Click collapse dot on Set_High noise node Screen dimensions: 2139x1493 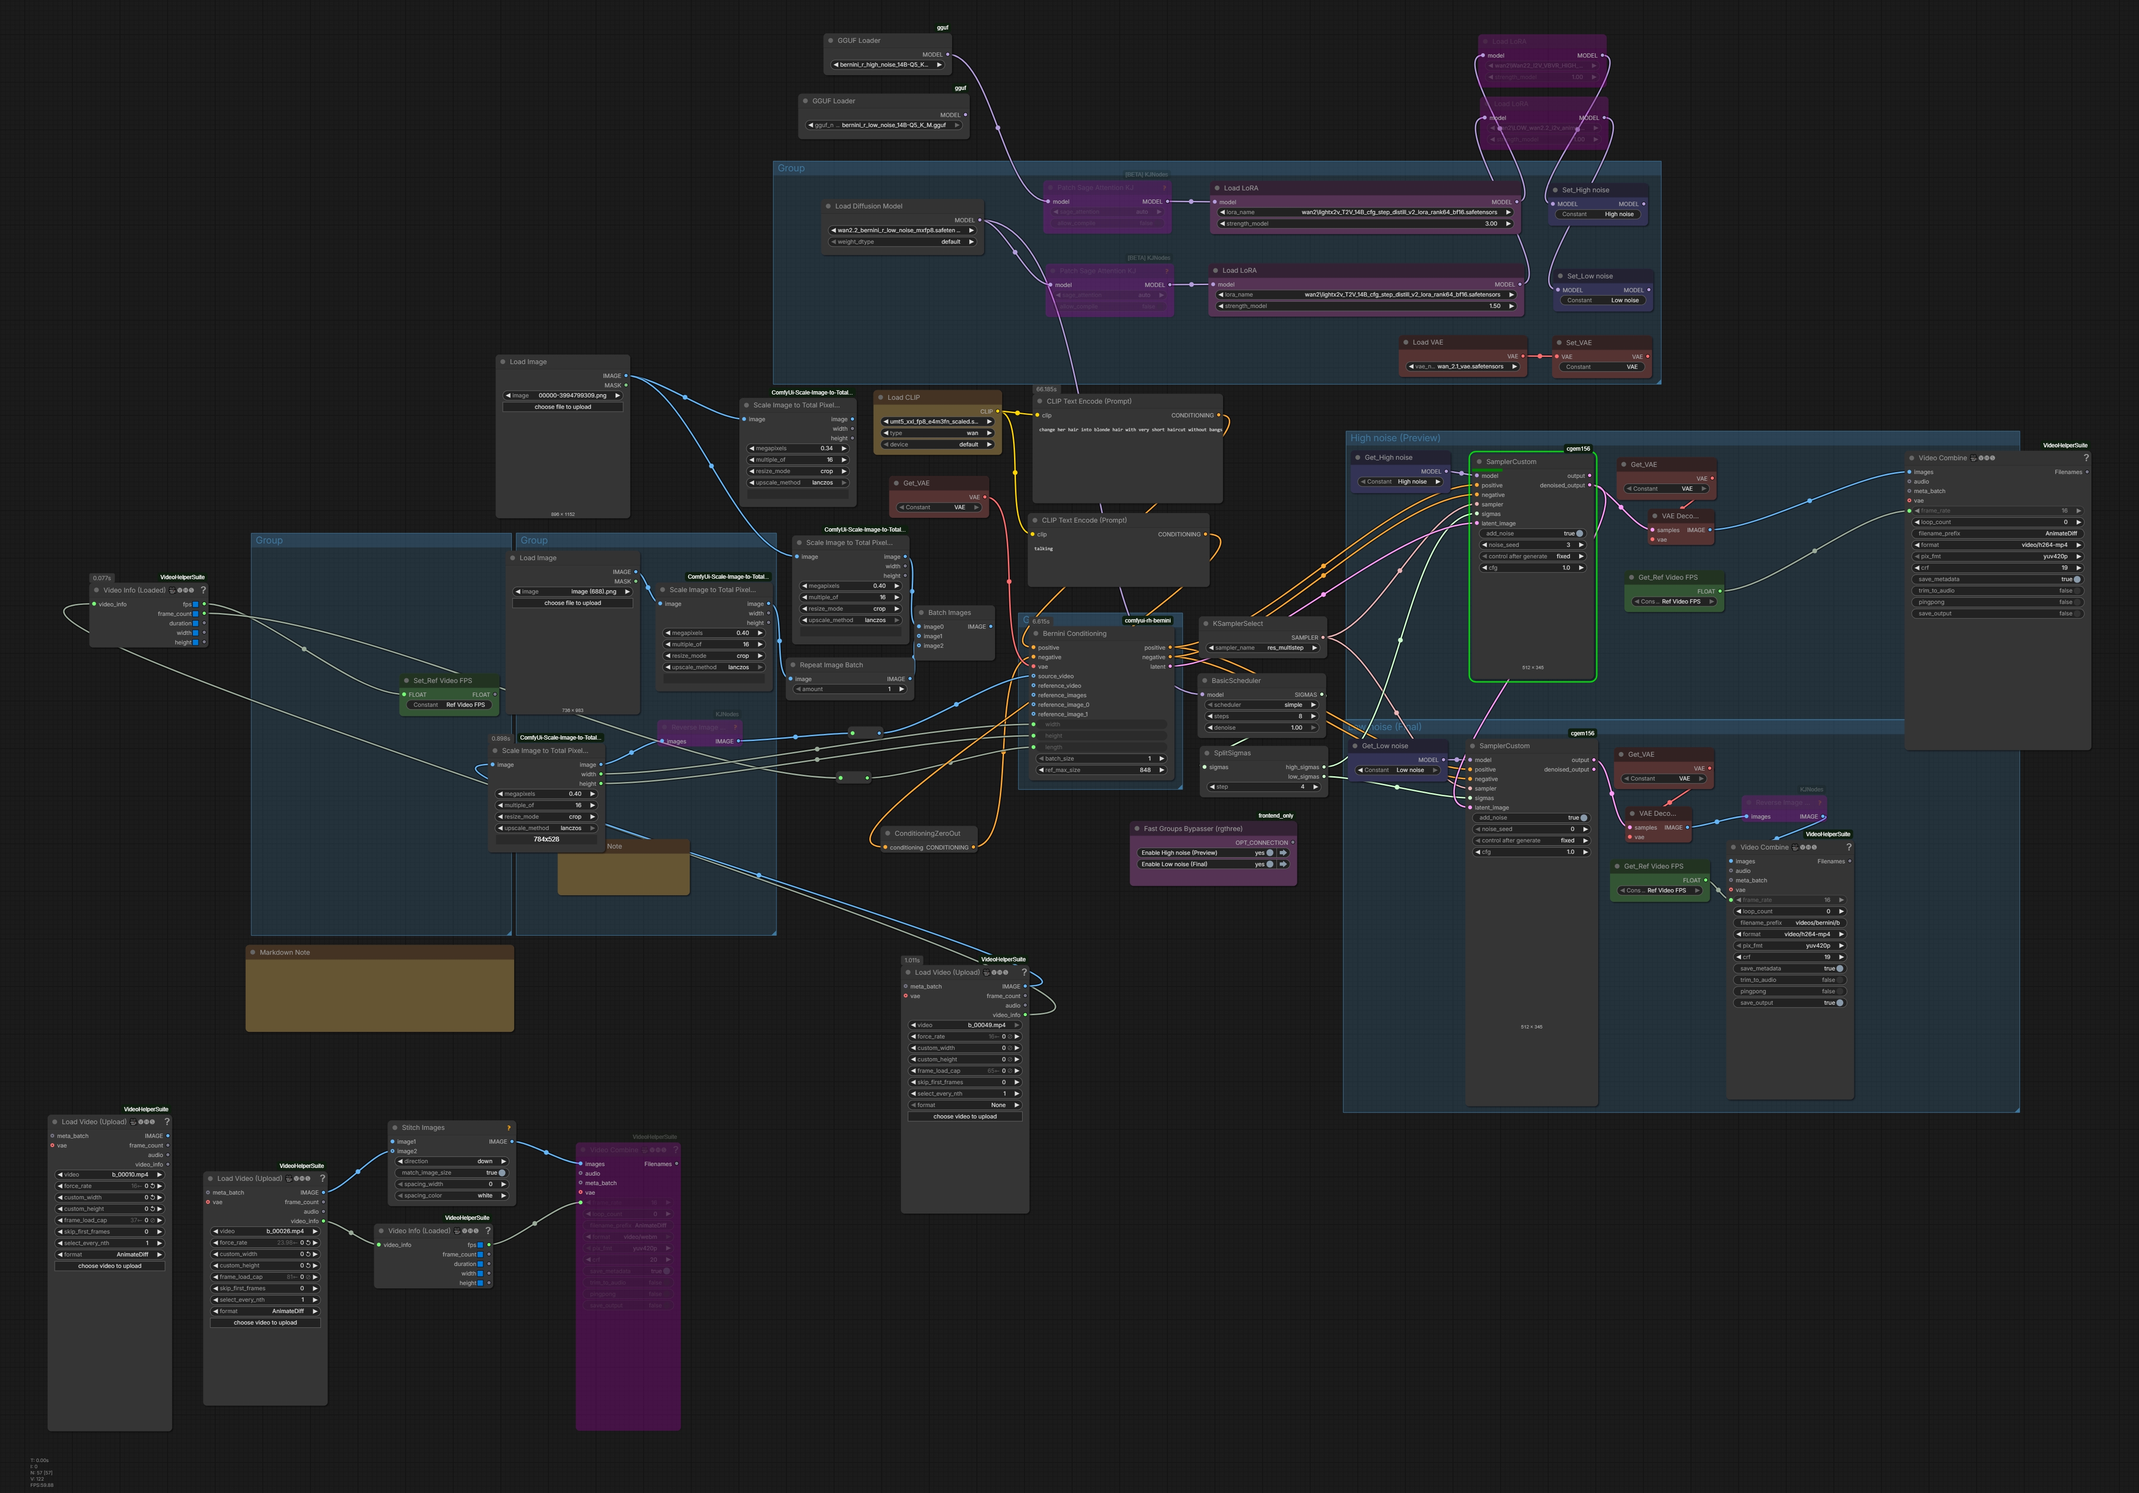coord(1555,190)
